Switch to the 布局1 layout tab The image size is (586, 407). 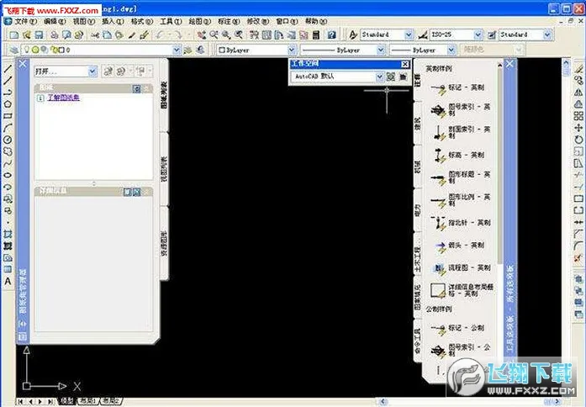[88, 401]
